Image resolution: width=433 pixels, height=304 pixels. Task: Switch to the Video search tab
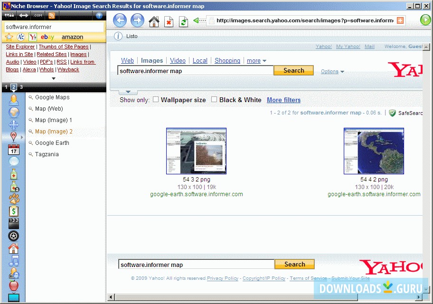point(178,60)
